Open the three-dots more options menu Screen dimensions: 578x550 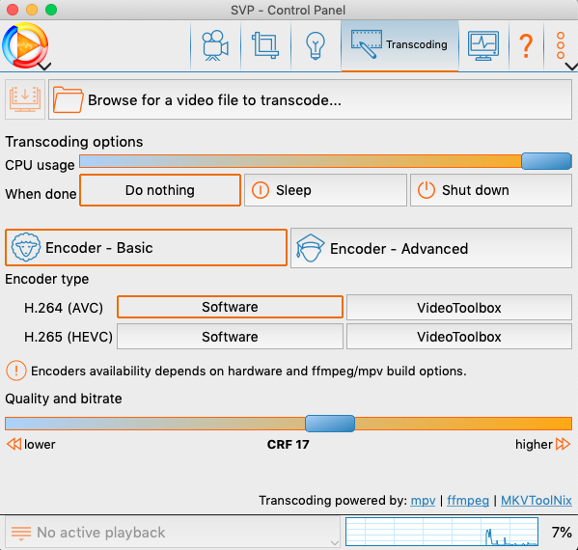click(561, 45)
